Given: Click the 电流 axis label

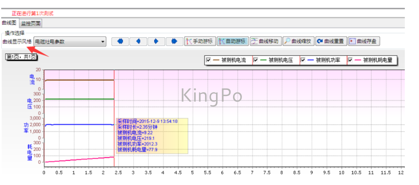Looking at the screenshot, I should tap(32, 80).
